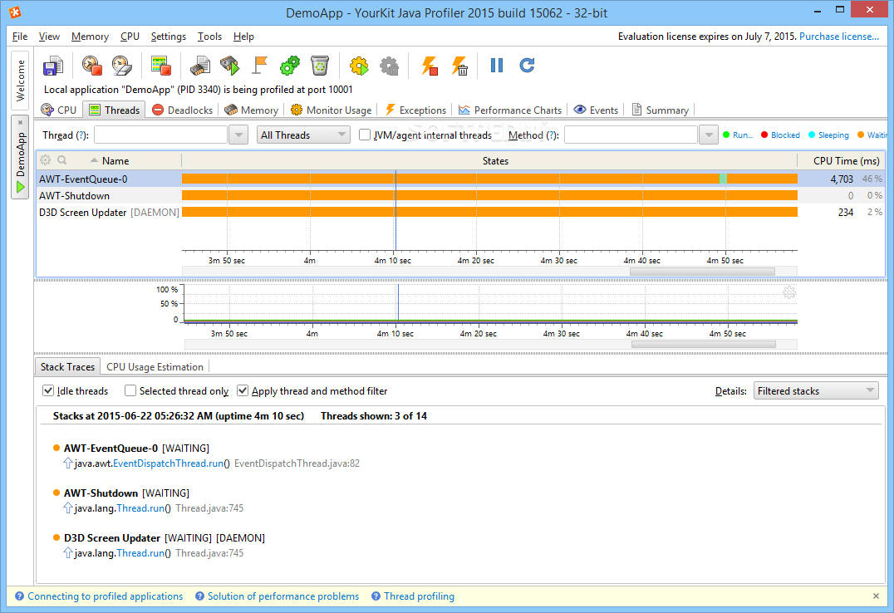Click the CPU chart horizontal scrollbar thumb
This screenshot has width=894, height=613.
(x=704, y=345)
